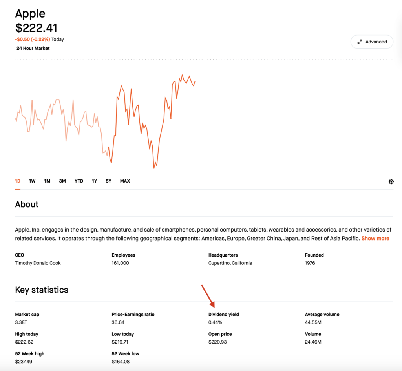Image resolution: width=402 pixels, height=371 pixels.
Task: Show the MAX price history
Action: pos(125,181)
